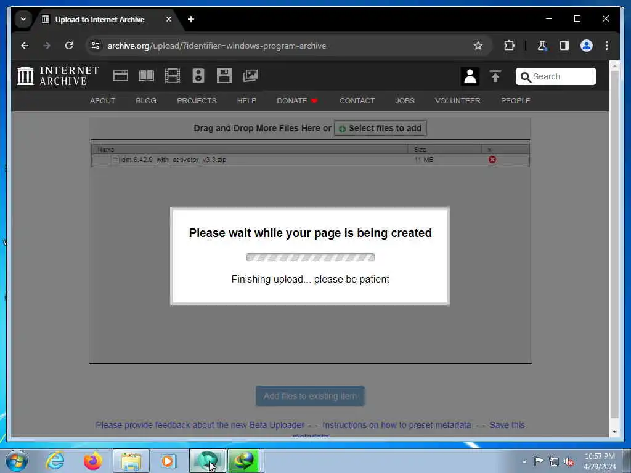Select file name idm.6.42.9_with_activator_v3.3.zip
The width and height of the screenshot is (631, 473).
click(173, 160)
